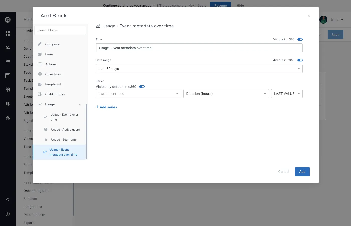
Task: Open the LAST VALUE aggregation dropdown
Action: [x=287, y=94]
